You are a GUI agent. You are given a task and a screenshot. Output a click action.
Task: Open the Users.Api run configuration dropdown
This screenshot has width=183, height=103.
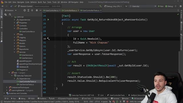[x=143, y=6]
